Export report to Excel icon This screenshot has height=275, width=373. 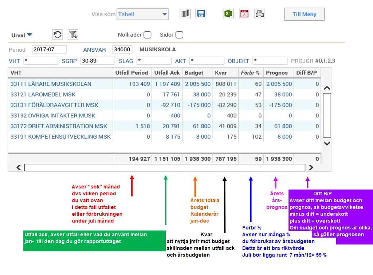pos(228,14)
